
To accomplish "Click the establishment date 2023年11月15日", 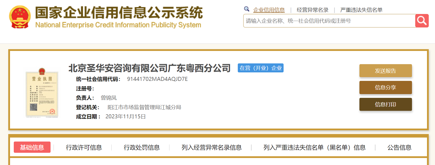I will tap(125, 117).
